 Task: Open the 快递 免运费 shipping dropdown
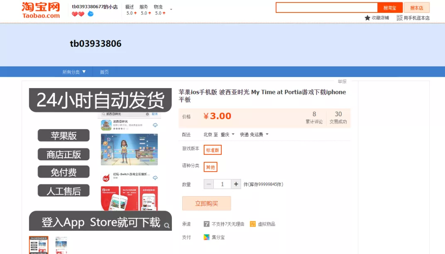click(x=254, y=134)
